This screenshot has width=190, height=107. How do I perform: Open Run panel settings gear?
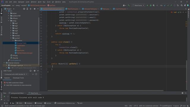tap(182, 93)
